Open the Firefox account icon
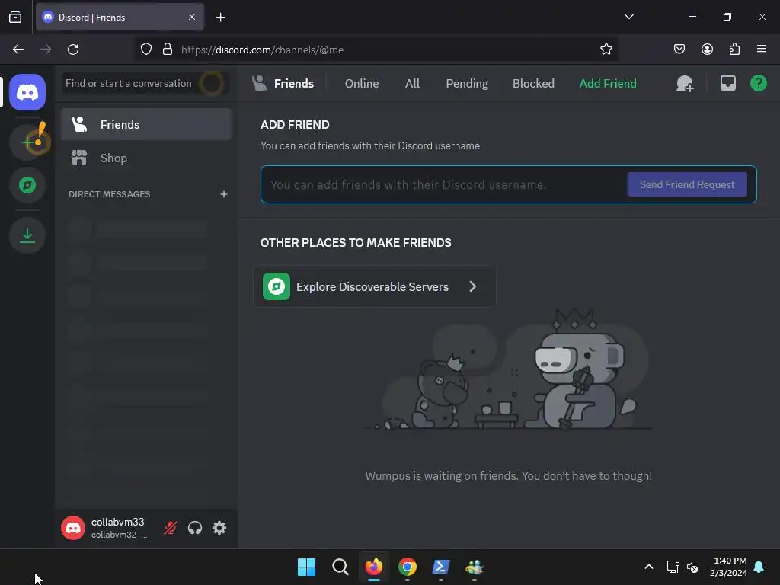This screenshot has width=780, height=585. click(707, 50)
